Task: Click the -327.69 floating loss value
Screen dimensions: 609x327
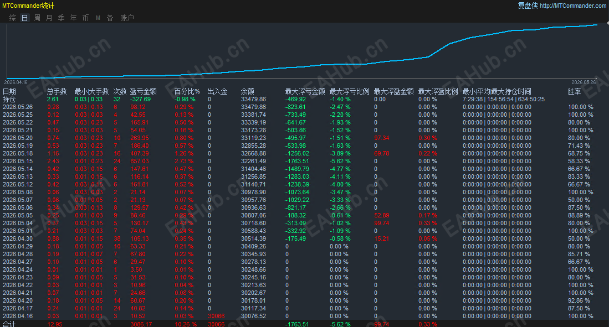Action: (141, 99)
